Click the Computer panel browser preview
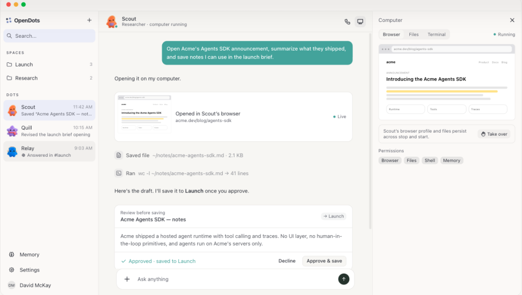522x295 pixels. (x=447, y=82)
